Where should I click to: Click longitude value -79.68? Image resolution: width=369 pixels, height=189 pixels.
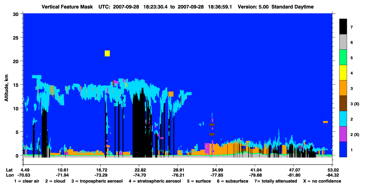coord(255,175)
